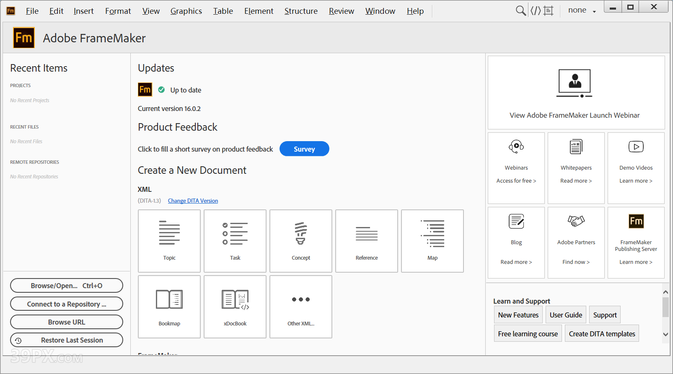Click Adobe Partners 'Find now >' link
Viewport: 673px width, 374px height.
[x=576, y=262]
